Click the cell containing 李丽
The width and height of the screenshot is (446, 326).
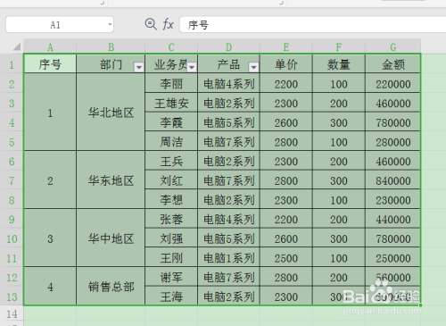[171, 84]
